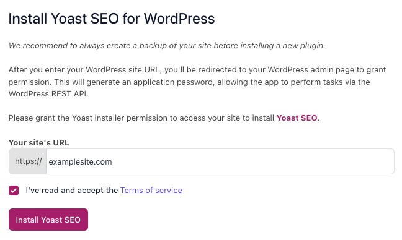The image size is (402, 240).
Task: Focus the site URL input field
Action: [220, 161]
